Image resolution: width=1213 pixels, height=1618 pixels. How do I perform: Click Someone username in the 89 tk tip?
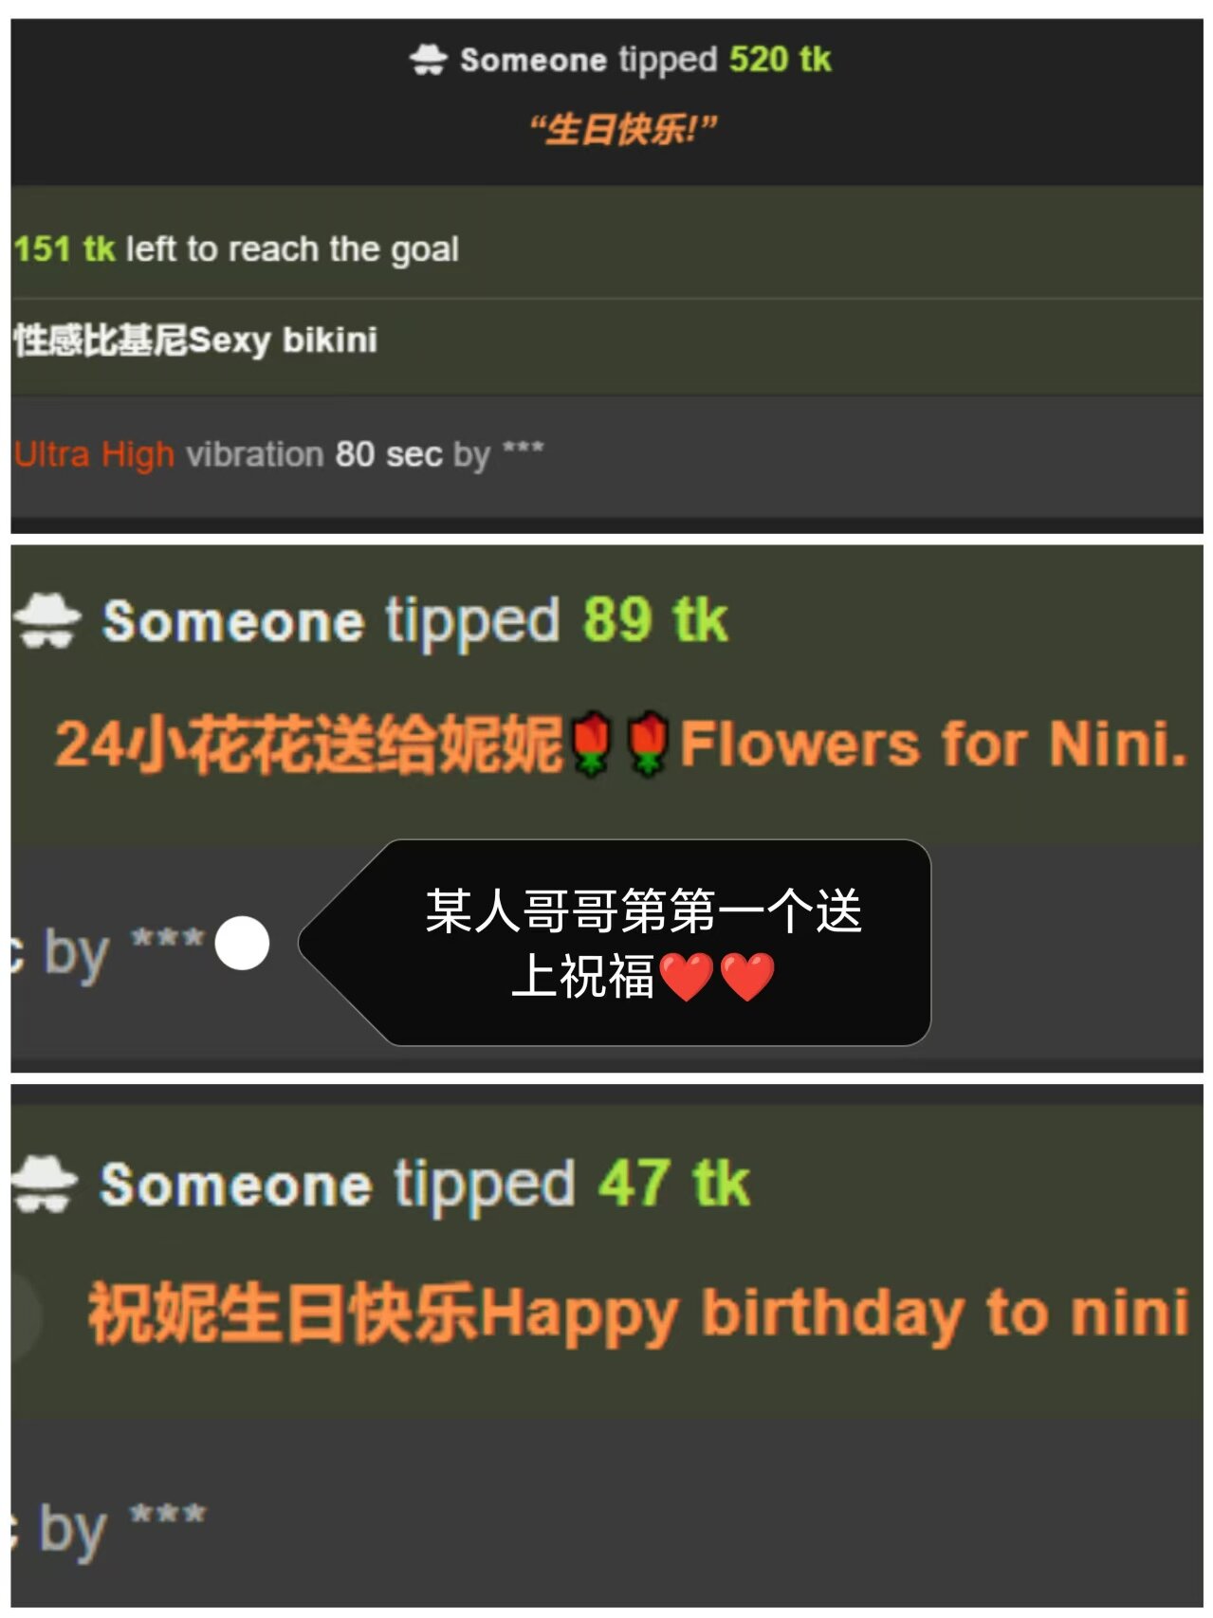click(x=232, y=621)
